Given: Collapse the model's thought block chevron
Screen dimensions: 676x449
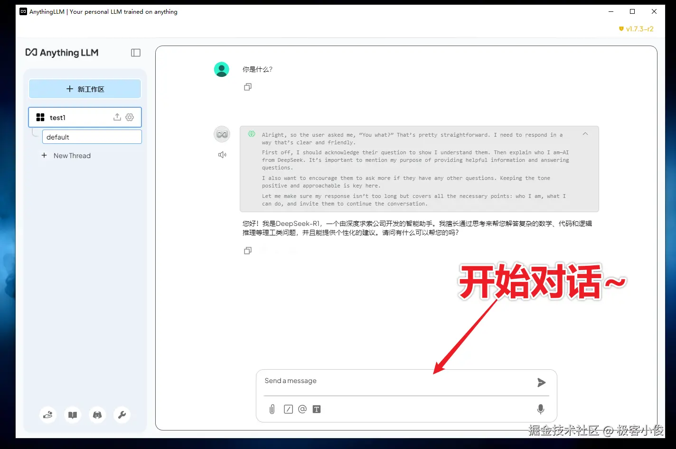Looking at the screenshot, I should [x=585, y=134].
